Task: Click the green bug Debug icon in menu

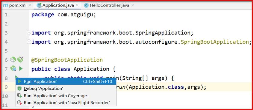Action: click(19, 88)
